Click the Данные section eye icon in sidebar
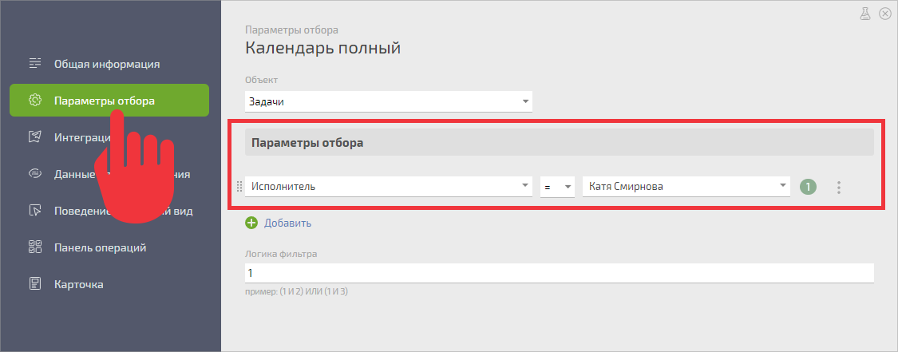Screen dimensions: 898x352 [x=35, y=174]
